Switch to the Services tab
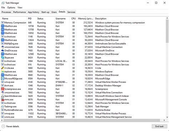The width and height of the screenshot is (169, 131). pyautogui.click(x=71, y=12)
